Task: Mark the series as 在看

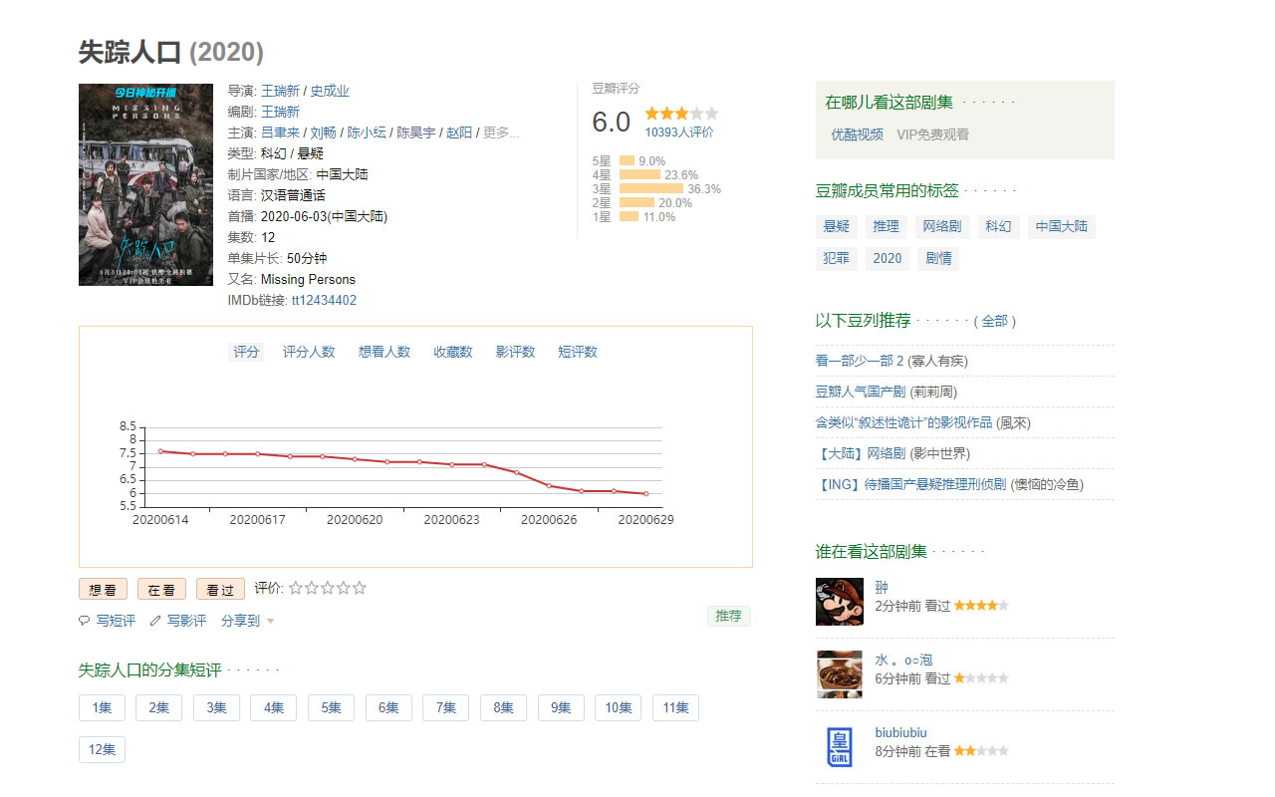Action: click(161, 589)
